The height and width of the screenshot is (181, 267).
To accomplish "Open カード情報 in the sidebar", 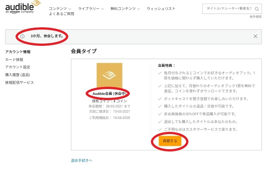I will [x=14, y=59].
